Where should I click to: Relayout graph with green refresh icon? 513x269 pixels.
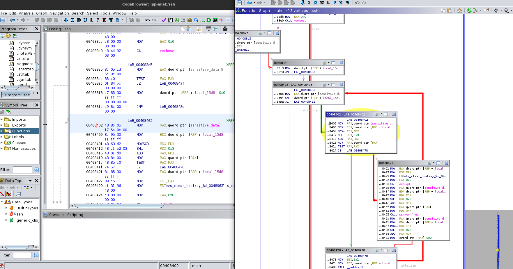click(x=469, y=10)
